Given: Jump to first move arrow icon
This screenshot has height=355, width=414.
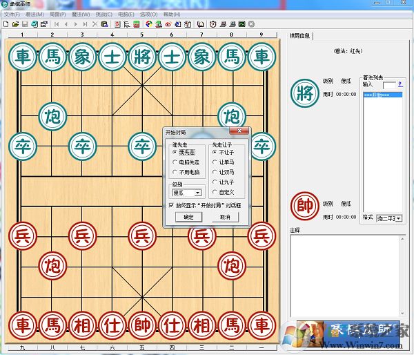Looking at the screenshot, I should coord(57,24).
